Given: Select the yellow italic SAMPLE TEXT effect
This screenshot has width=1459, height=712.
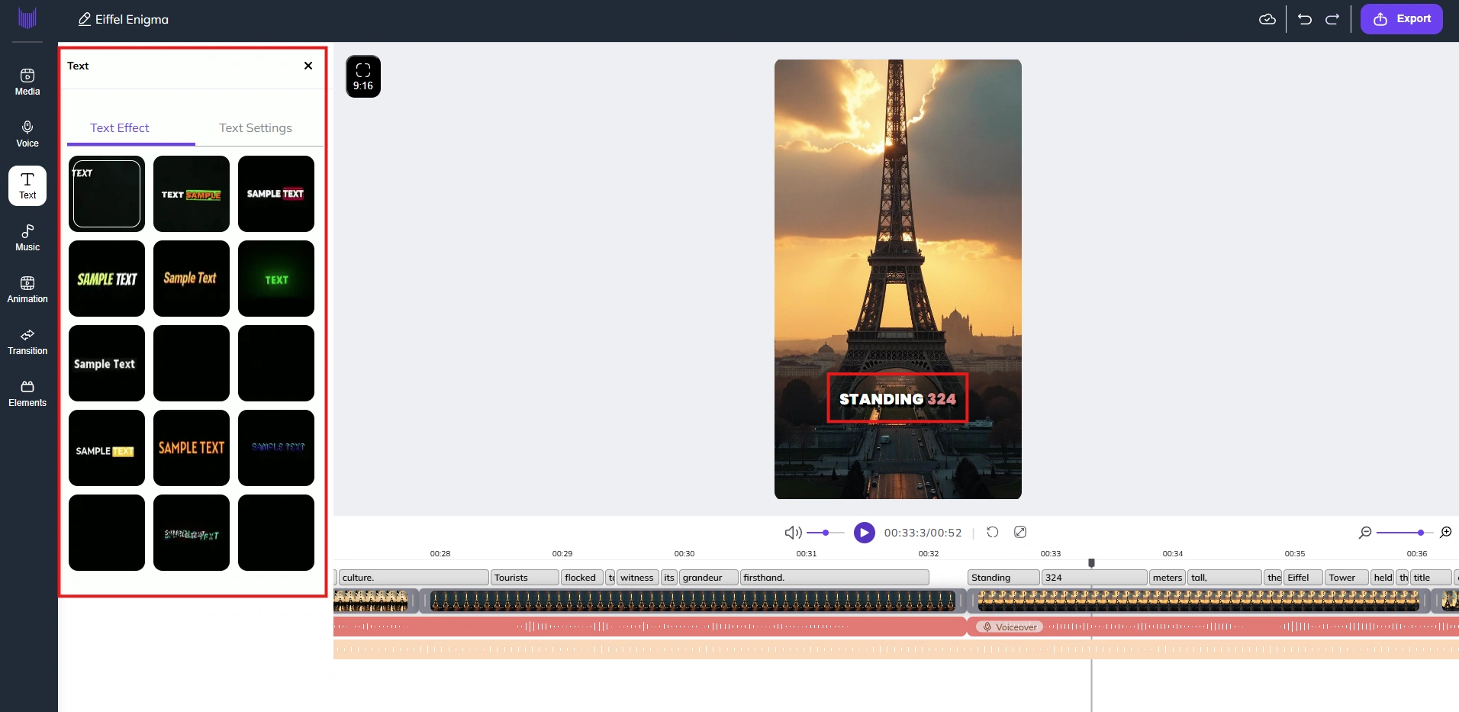Looking at the screenshot, I should (107, 279).
